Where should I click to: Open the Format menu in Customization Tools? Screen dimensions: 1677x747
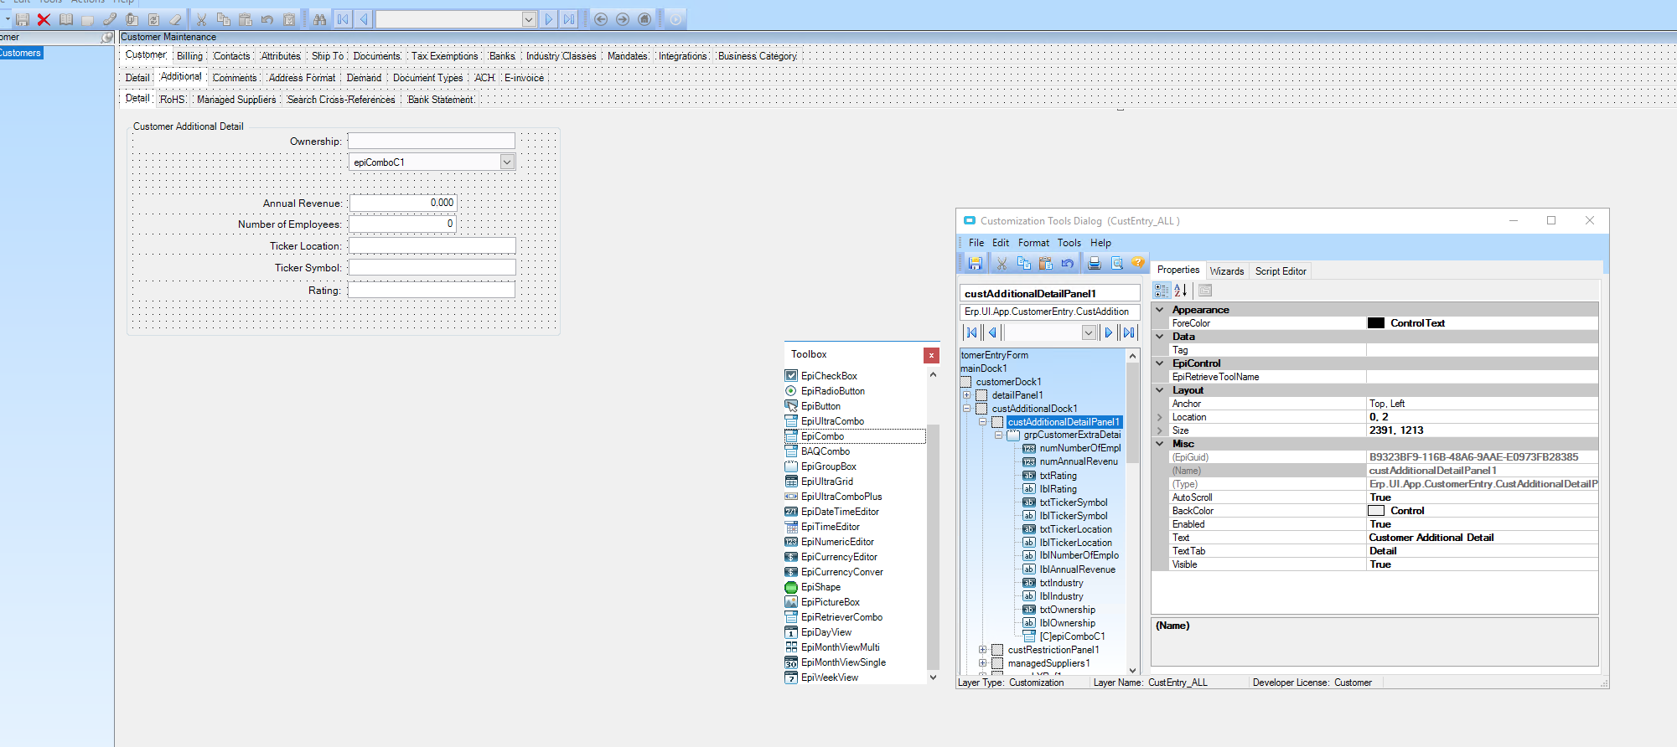point(1033,243)
